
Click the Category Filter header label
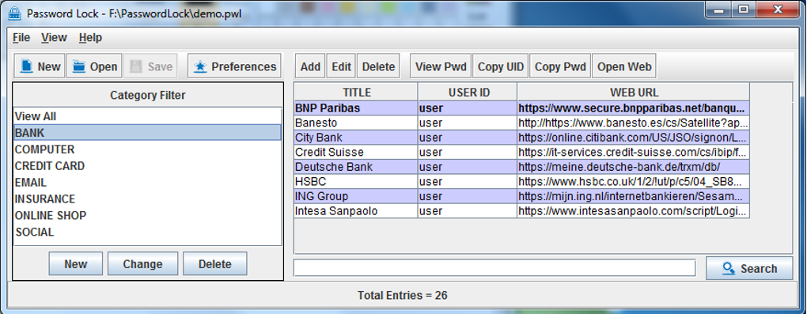(x=148, y=95)
